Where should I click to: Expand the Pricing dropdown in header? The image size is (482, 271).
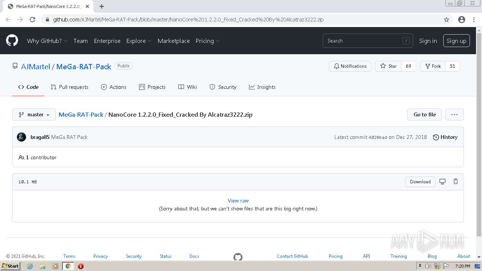pos(207,41)
